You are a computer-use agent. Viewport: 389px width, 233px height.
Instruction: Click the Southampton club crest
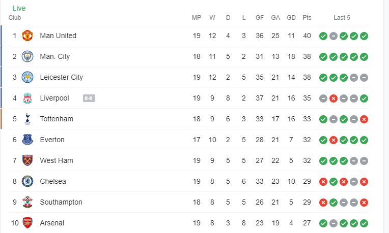point(27,202)
